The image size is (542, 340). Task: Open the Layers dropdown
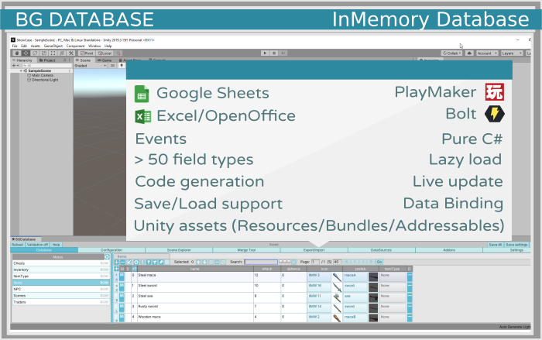click(512, 53)
